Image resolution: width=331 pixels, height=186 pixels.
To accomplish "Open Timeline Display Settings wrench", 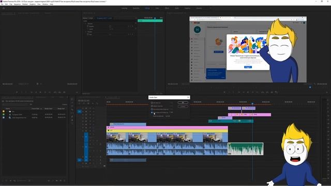I will pos(97,103).
